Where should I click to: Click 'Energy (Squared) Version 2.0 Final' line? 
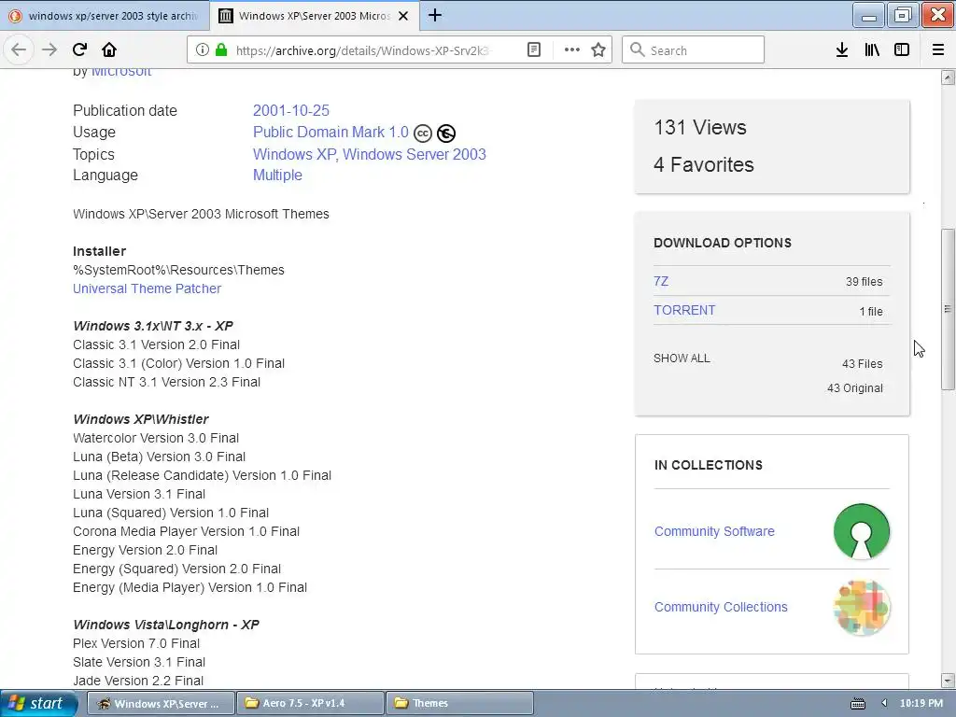(176, 569)
